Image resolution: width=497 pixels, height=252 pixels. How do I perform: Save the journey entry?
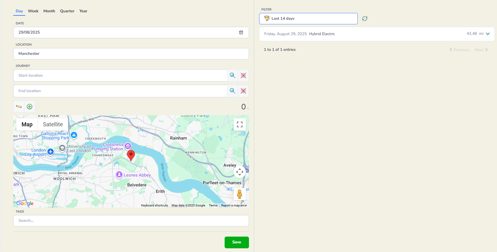(x=237, y=242)
